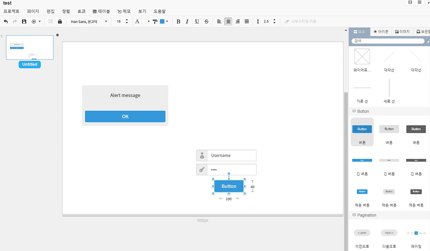Screen dimensions: 430x251
Task: Collapse the Pagination section
Action: click(x=354, y=215)
